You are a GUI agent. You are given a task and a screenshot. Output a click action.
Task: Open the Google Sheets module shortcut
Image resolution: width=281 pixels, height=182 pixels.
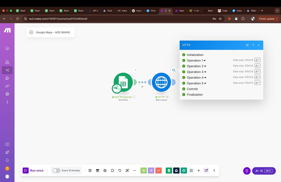coord(169,170)
